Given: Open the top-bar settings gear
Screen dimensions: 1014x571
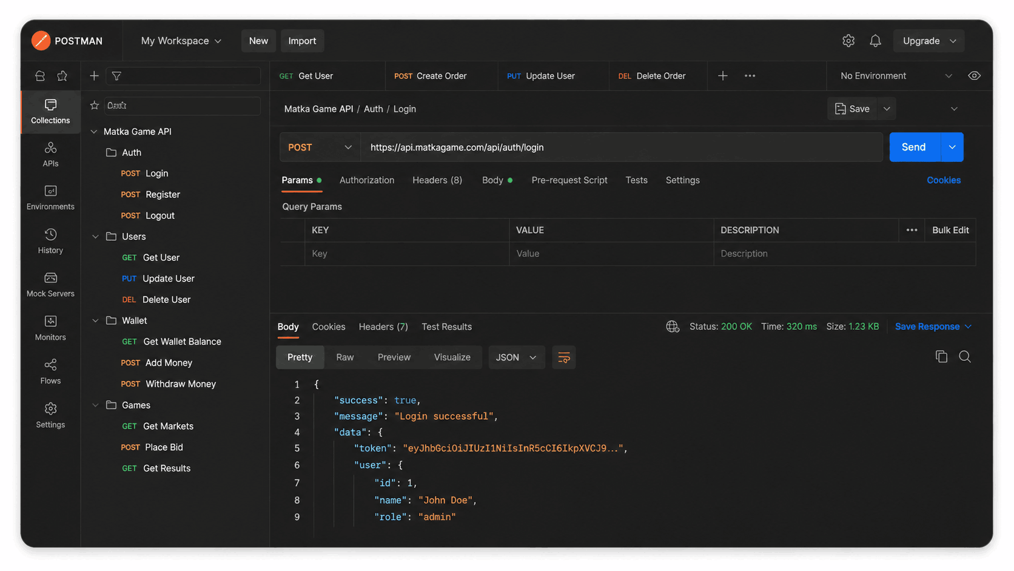Looking at the screenshot, I should [848, 41].
